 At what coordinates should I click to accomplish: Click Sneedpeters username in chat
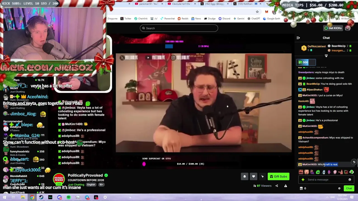point(306,72)
